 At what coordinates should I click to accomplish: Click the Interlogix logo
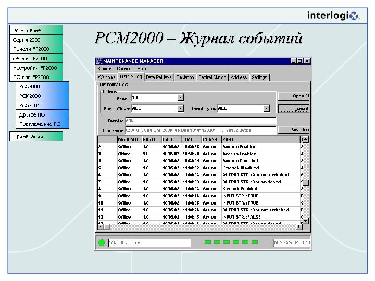pos(333,16)
